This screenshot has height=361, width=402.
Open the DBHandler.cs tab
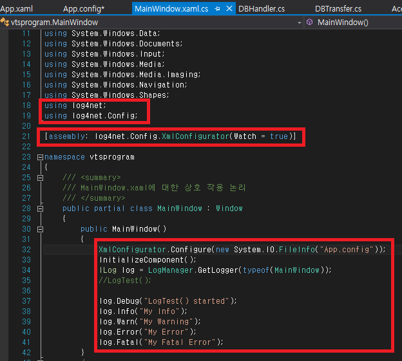coord(262,9)
